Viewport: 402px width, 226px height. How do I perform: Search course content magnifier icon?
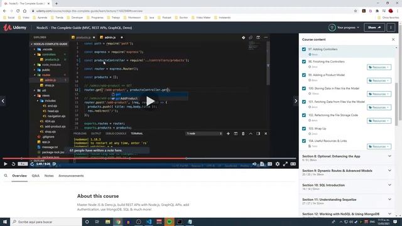point(6,176)
